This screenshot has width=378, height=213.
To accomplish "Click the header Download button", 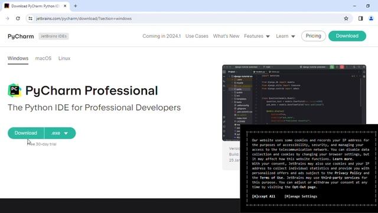I will (x=347, y=36).
